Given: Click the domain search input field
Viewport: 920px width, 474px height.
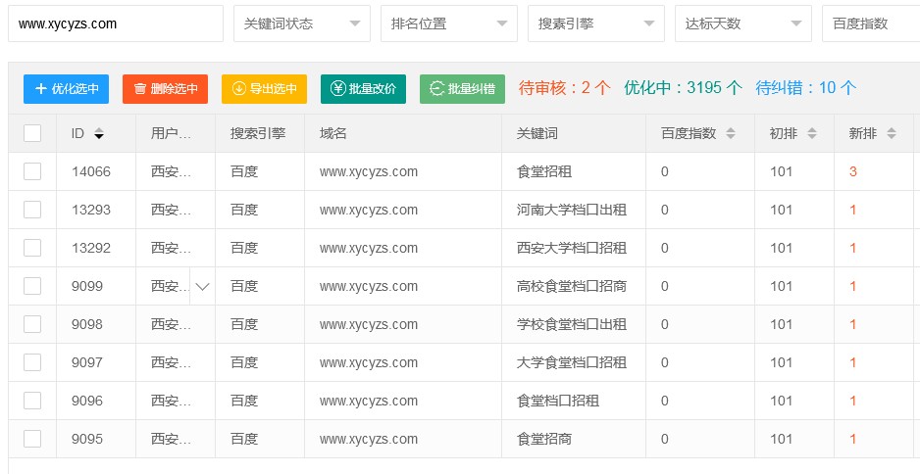Looking at the screenshot, I should (x=115, y=24).
